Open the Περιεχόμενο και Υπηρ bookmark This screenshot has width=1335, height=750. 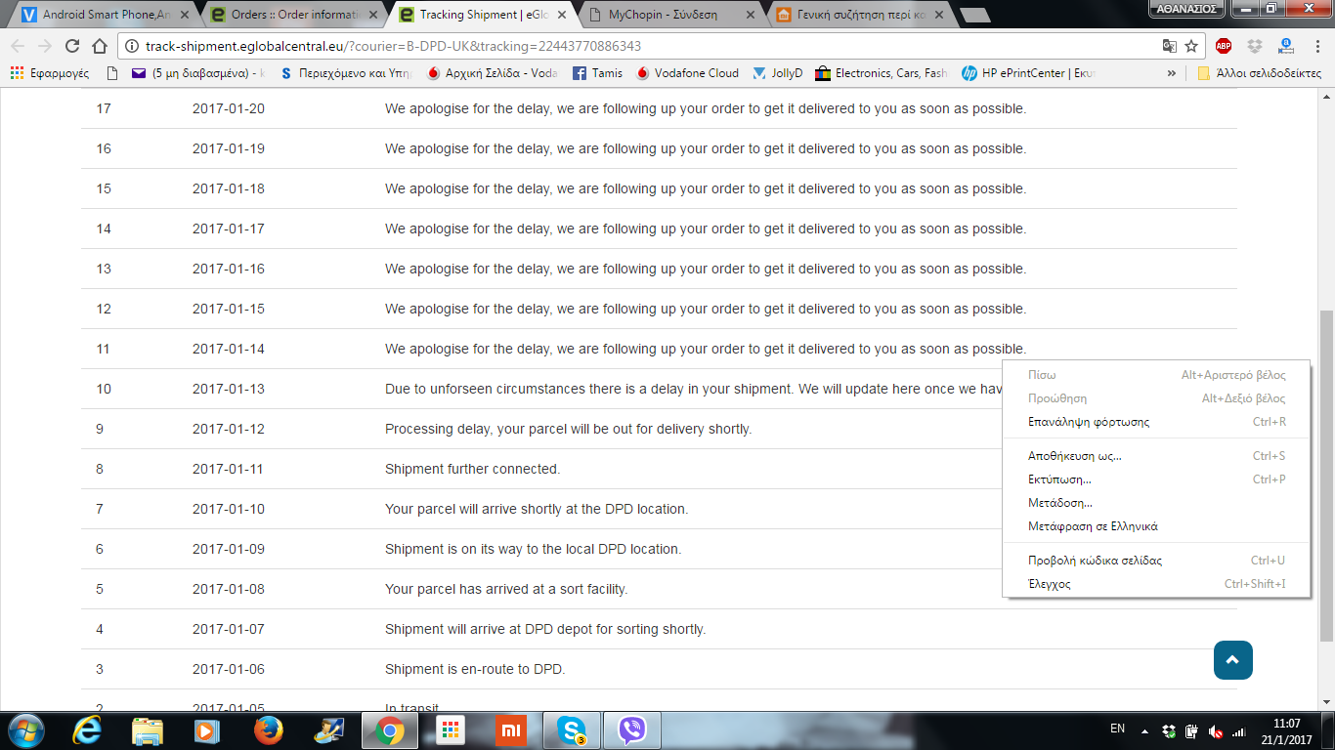coord(346,73)
